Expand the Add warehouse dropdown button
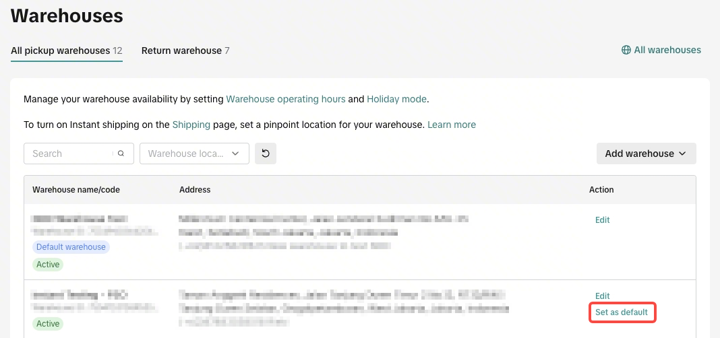This screenshot has height=338, width=720. [646, 154]
